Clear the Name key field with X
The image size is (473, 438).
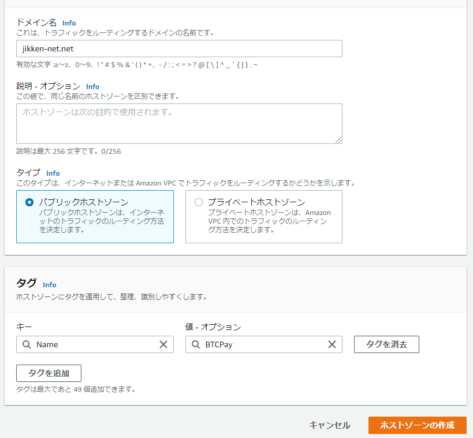pyautogui.click(x=163, y=344)
